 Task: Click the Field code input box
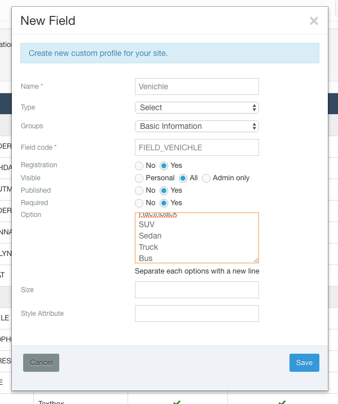point(197,147)
